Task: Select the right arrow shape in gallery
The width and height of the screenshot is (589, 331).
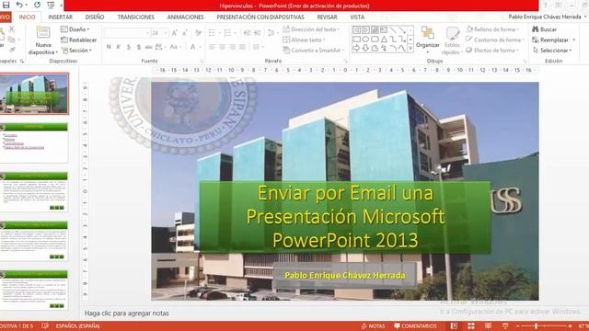Action: 356,48
